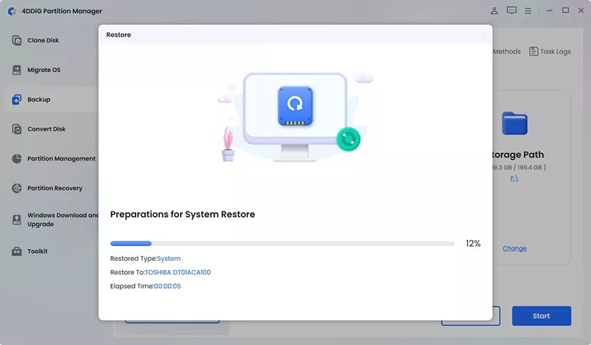Select Migrate OS menu label
This screenshot has width=591, height=345.
click(44, 70)
